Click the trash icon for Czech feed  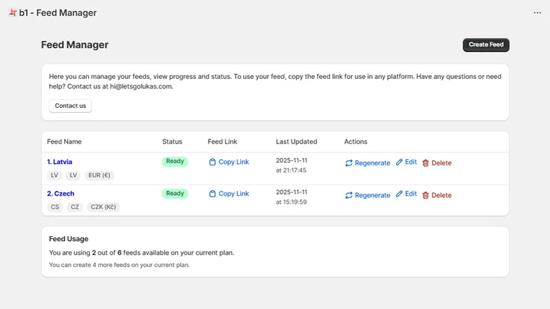(426, 195)
